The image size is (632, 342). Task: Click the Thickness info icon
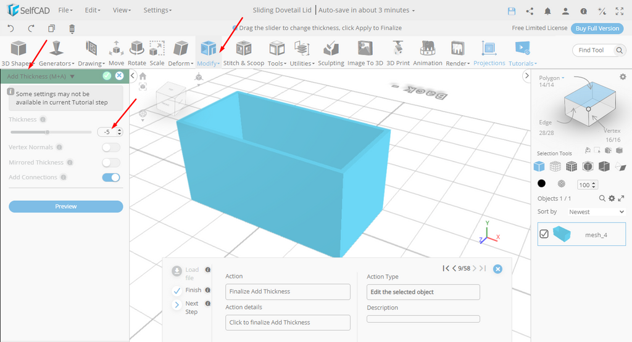(x=43, y=120)
